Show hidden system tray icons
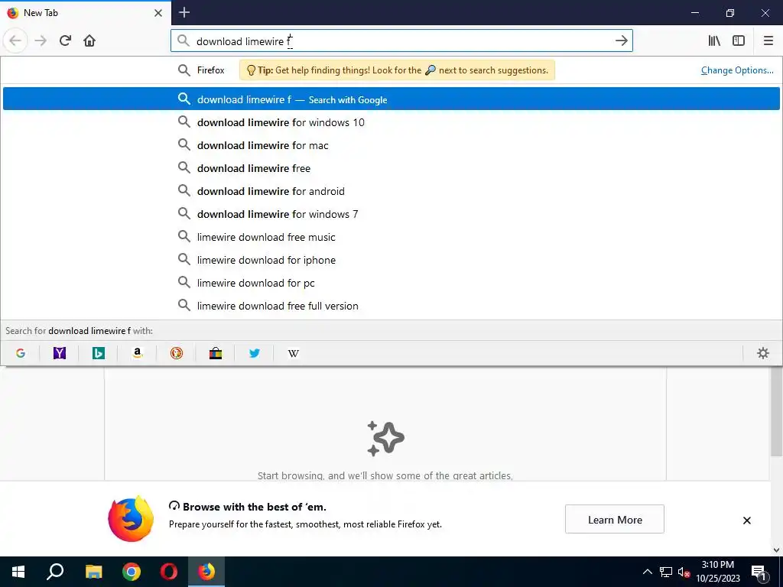The height and width of the screenshot is (587, 783). point(647,572)
